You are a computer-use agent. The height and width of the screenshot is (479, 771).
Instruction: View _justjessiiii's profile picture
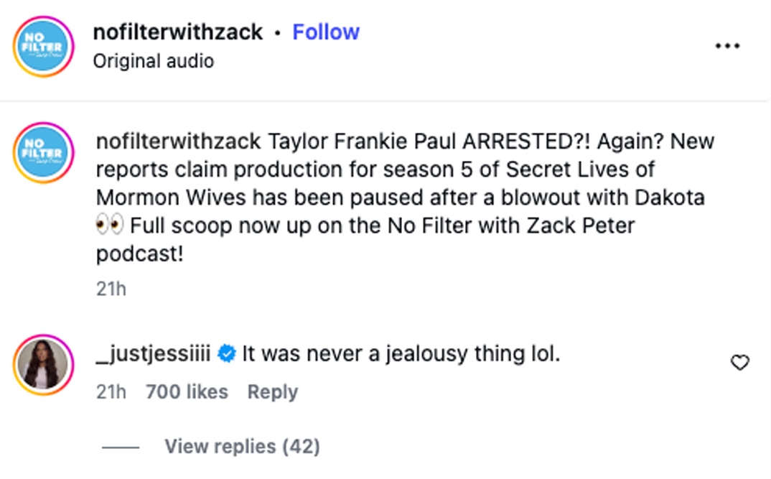click(42, 364)
